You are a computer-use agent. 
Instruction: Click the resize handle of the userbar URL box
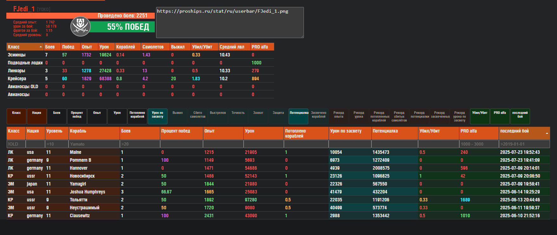[x=302, y=36]
